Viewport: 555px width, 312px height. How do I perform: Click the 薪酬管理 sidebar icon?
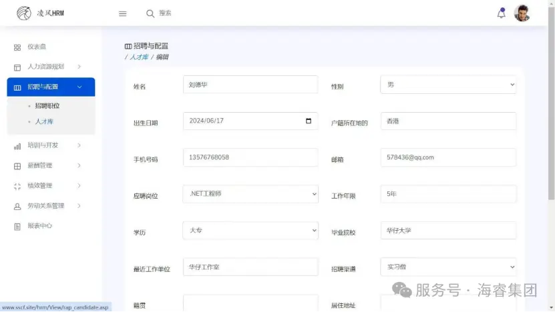(x=17, y=166)
